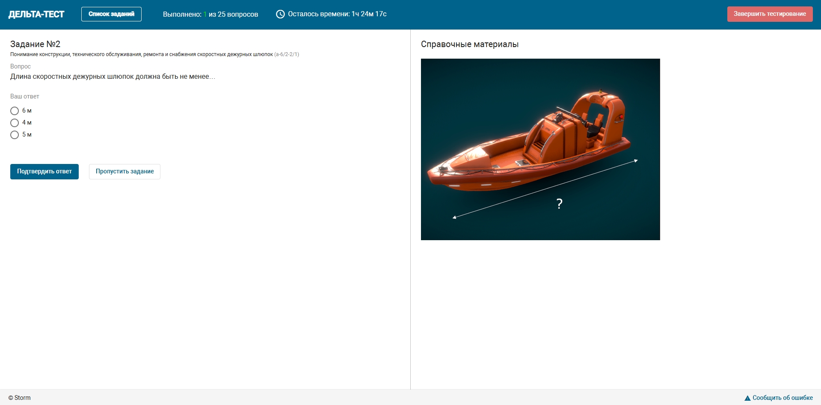Viewport: 821px width, 405px height.
Task: Click the warning triangle icon in footer
Action: tap(747, 398)
